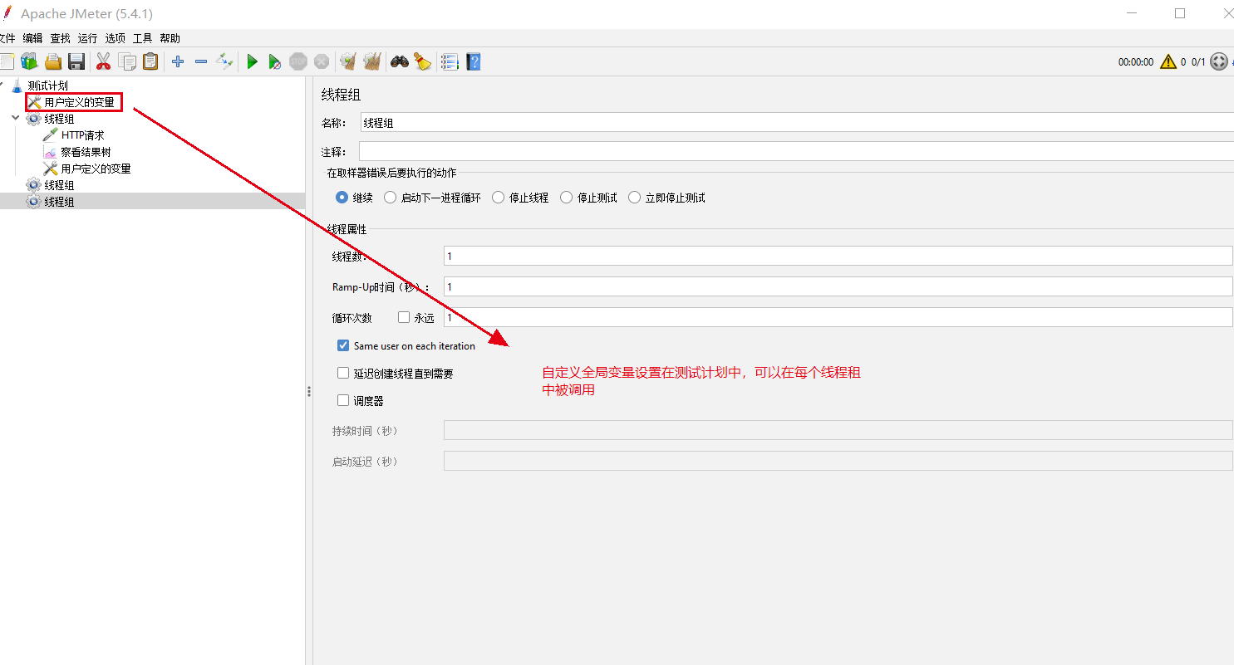
Task: Select the 线程组 containing HTTP请求
Action: [59, 119]
